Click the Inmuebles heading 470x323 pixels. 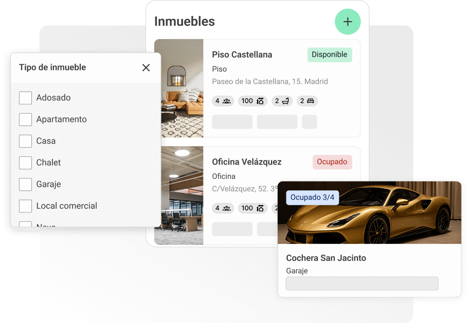pos(185,22)
